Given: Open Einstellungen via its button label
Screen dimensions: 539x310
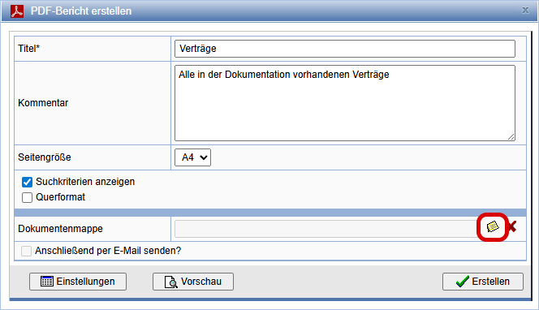Looking at the screenshot, I should (x=85, y=282).
